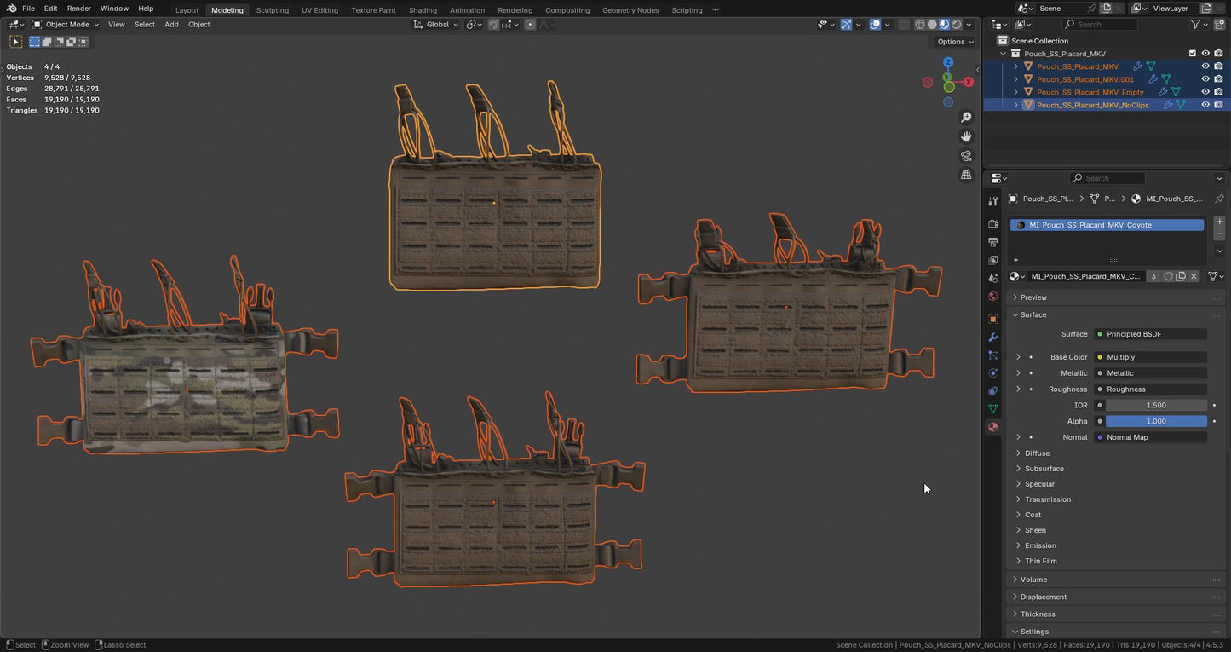Select wireframe viewport shading mode
The width and height of the screenshot is (1231, 652).
[x=919, y=25]
